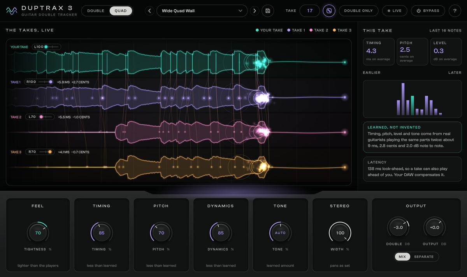Click the YOUR TAKE legend entry

pos(269,30)
